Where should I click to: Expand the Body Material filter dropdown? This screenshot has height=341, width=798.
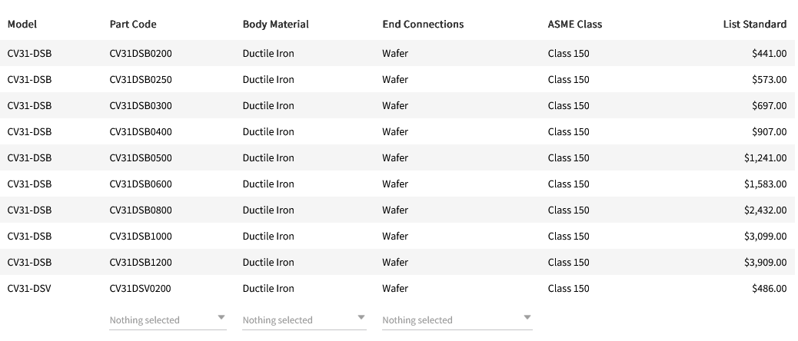(304, 319)
